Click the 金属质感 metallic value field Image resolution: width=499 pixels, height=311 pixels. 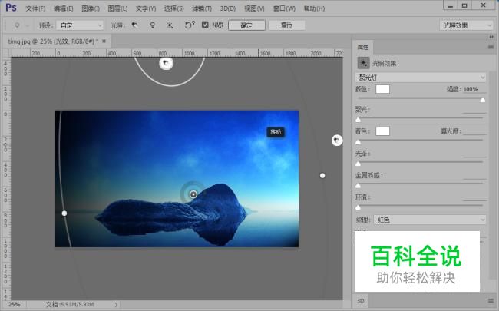(x=474, y=175)
